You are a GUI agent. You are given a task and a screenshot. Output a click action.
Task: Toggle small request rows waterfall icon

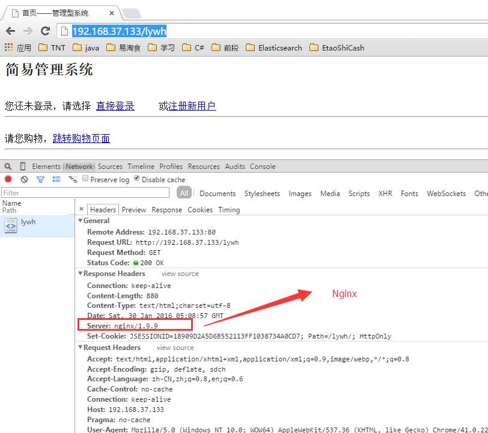pyautogui.click(x=73, y=179)
